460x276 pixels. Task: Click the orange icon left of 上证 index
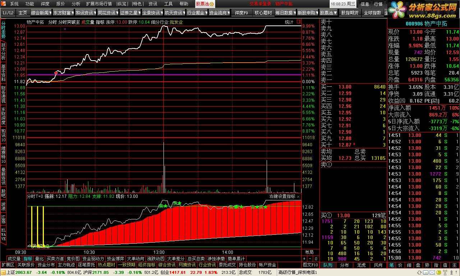[x=3, y=272]
